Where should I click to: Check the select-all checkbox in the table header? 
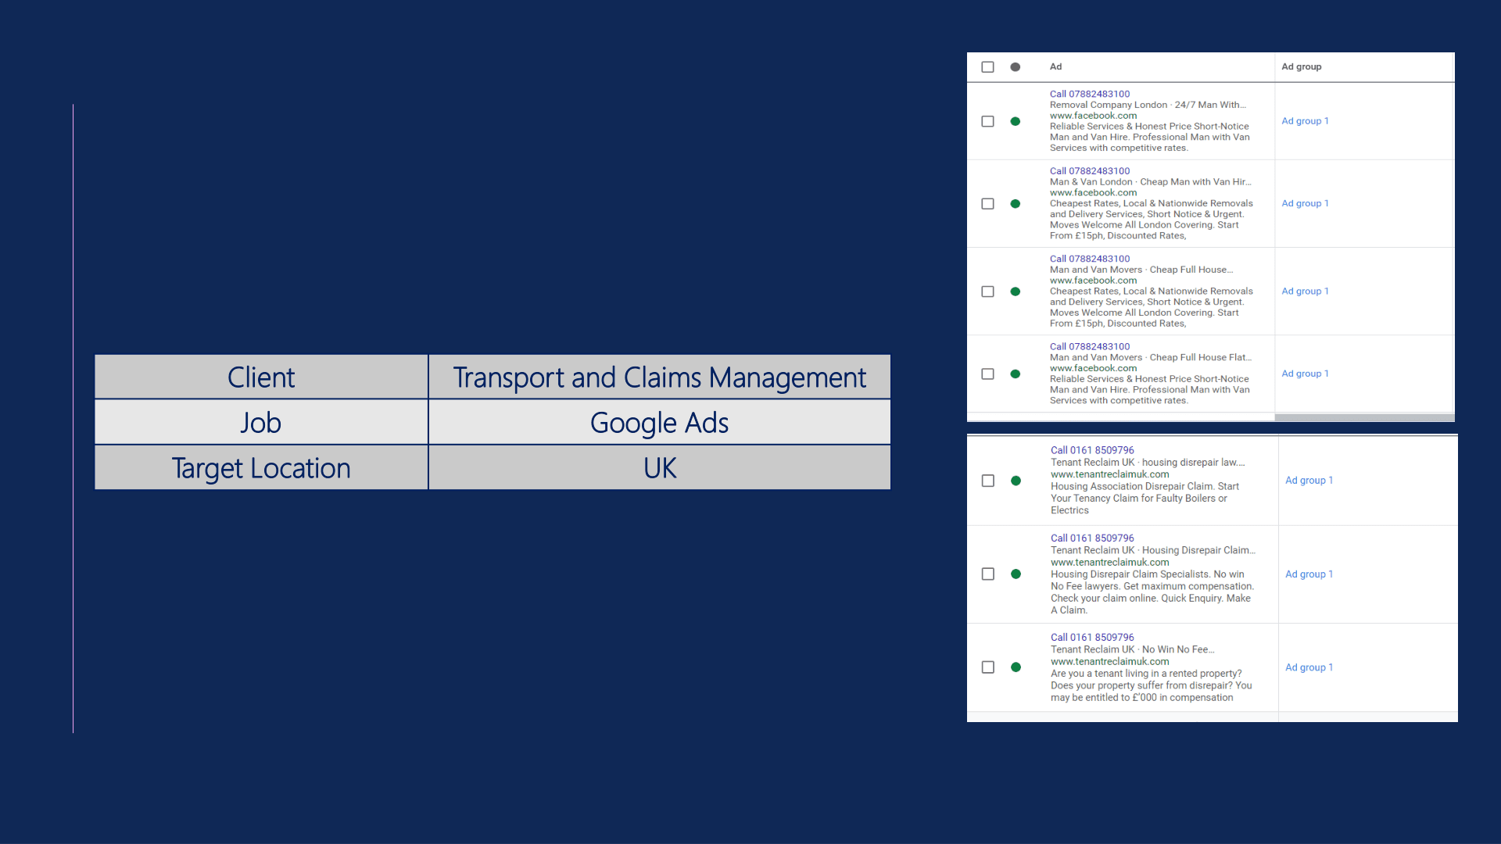[987, 66]
